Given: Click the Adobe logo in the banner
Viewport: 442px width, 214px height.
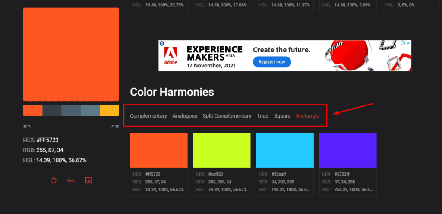Looking at the screenshot, I should tap(170, 56).
